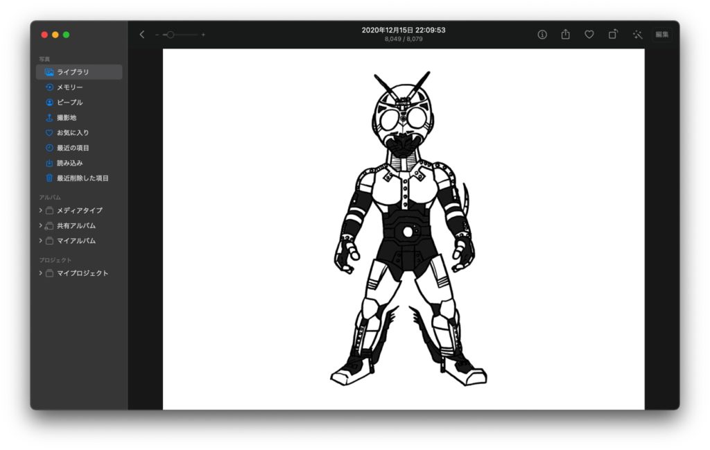
Task: Click the メディアタイプ folder icon
Action: [x=49, y=211]
